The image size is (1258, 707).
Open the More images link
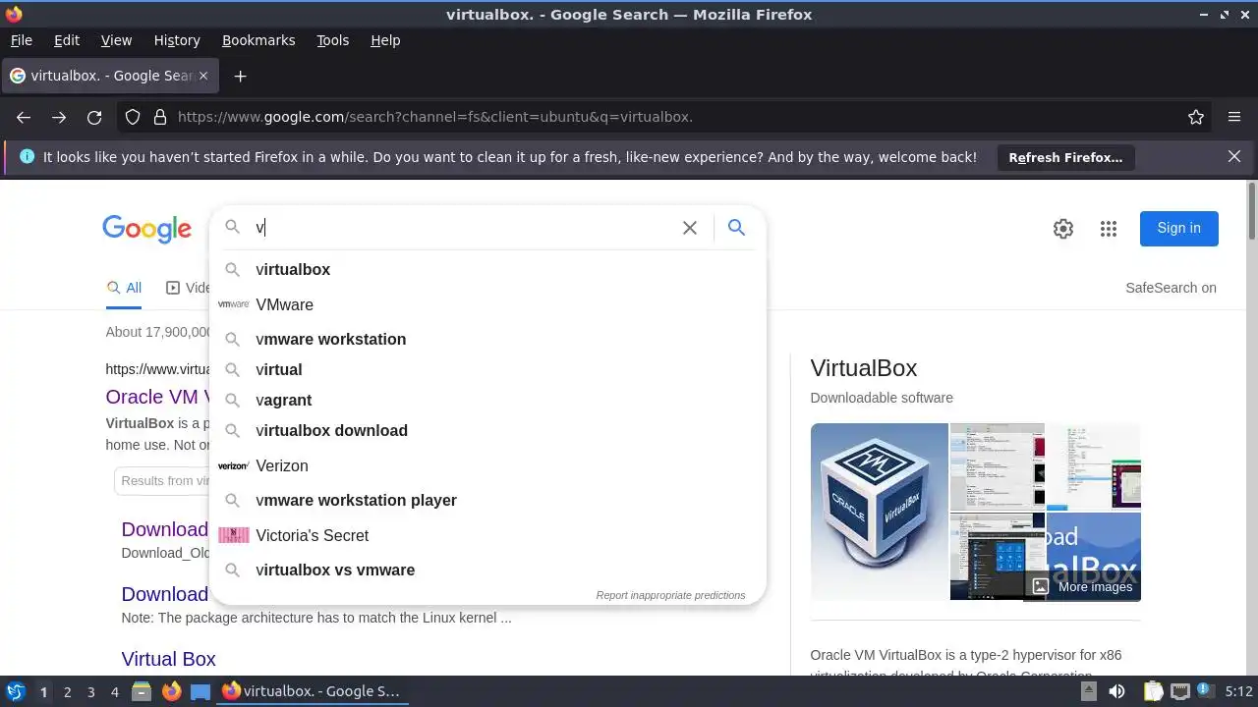point(1084,586)
